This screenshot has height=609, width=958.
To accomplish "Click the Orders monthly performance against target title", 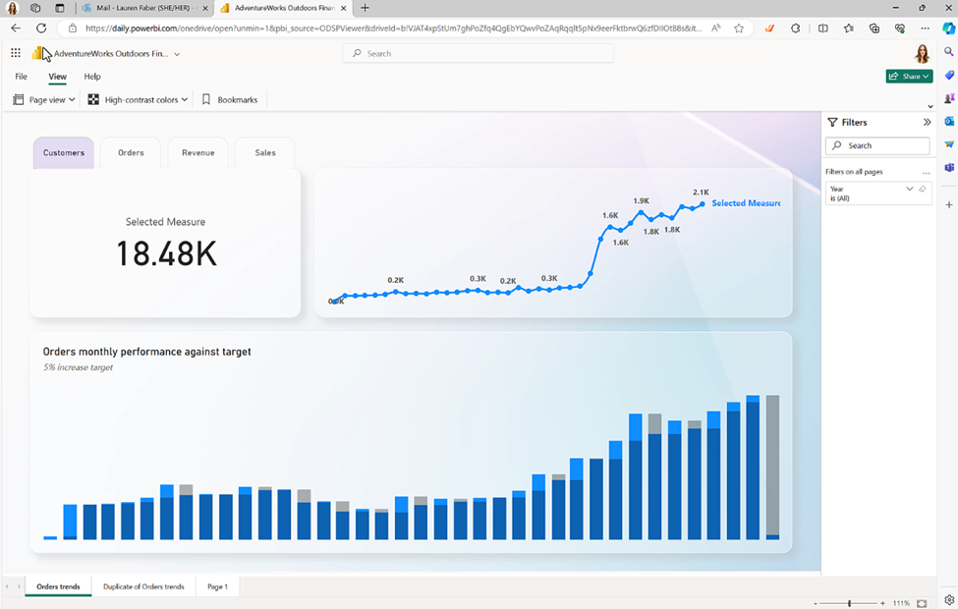I will [146, 352].
